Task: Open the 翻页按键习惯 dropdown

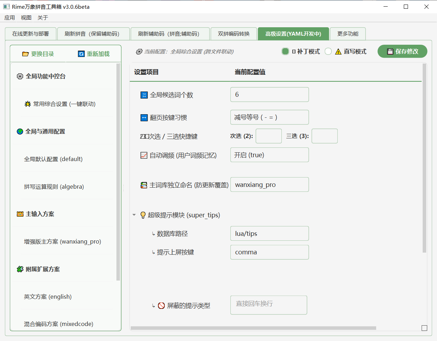Action: [270, 117]
